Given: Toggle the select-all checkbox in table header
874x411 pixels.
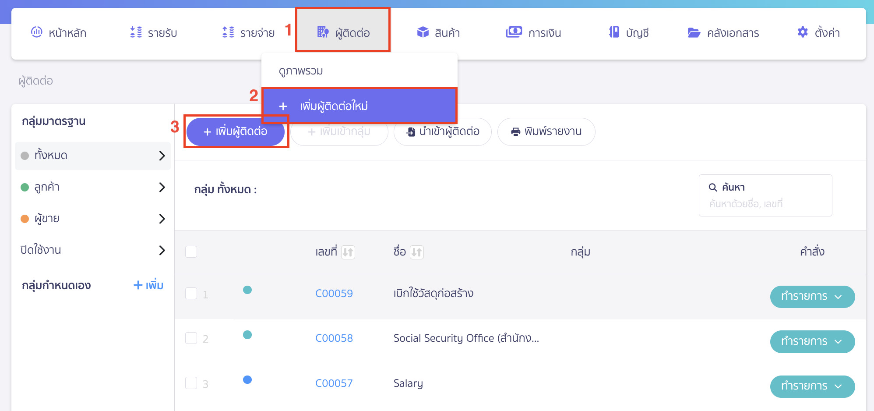Looking at the screenshot, I should tap(191, 252).
